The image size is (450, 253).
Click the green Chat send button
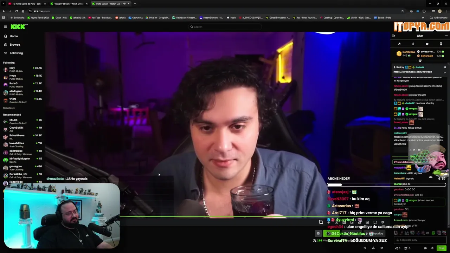(x=442, y=248)
